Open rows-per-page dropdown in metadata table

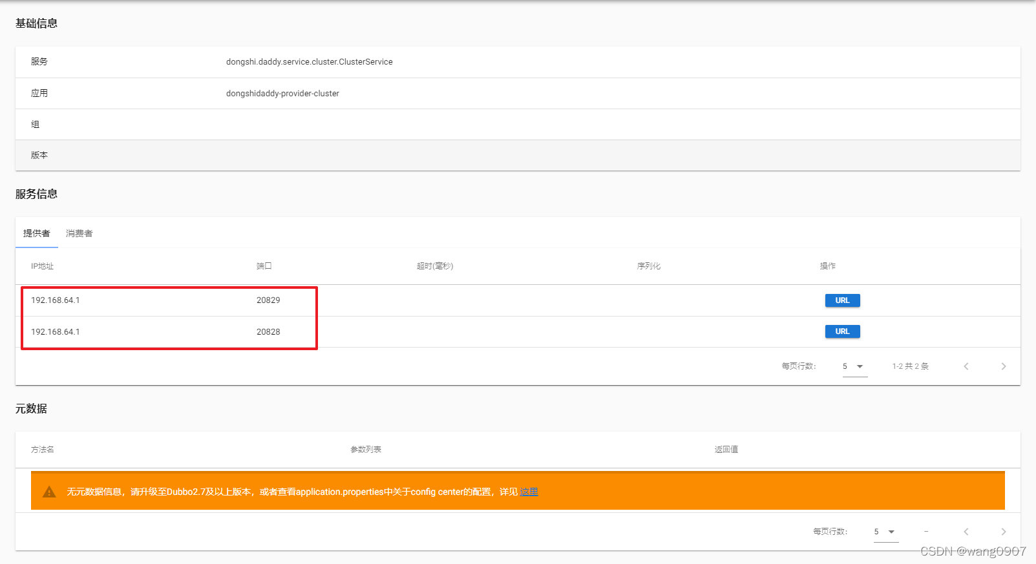pos(885,532)
